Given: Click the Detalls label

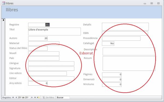Looking at the screenshot, I should point(87,25).
